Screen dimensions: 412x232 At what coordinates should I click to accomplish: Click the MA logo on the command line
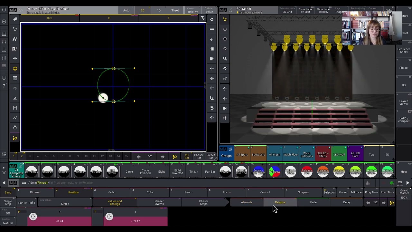pyautogui.click(x=13, y=183)
